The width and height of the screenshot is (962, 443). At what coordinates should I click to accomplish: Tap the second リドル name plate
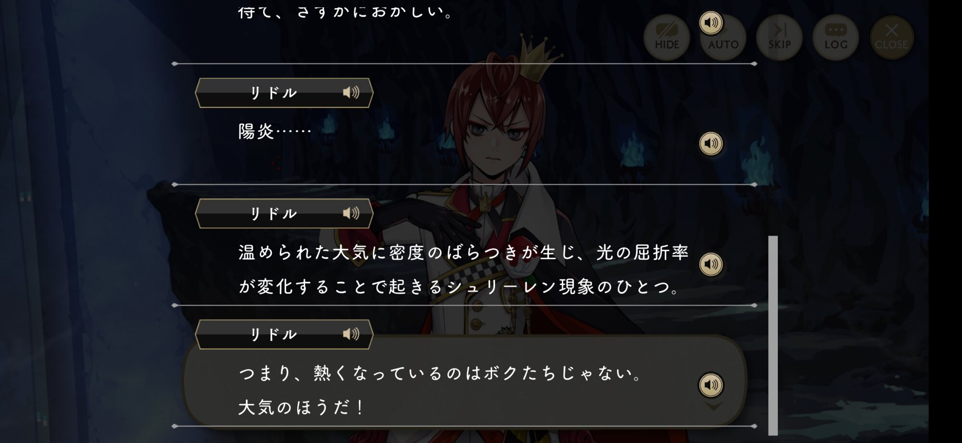click(x=284, y=213)
